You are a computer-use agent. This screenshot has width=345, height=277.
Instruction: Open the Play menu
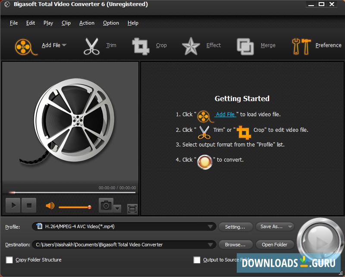(x=48, y=23)
